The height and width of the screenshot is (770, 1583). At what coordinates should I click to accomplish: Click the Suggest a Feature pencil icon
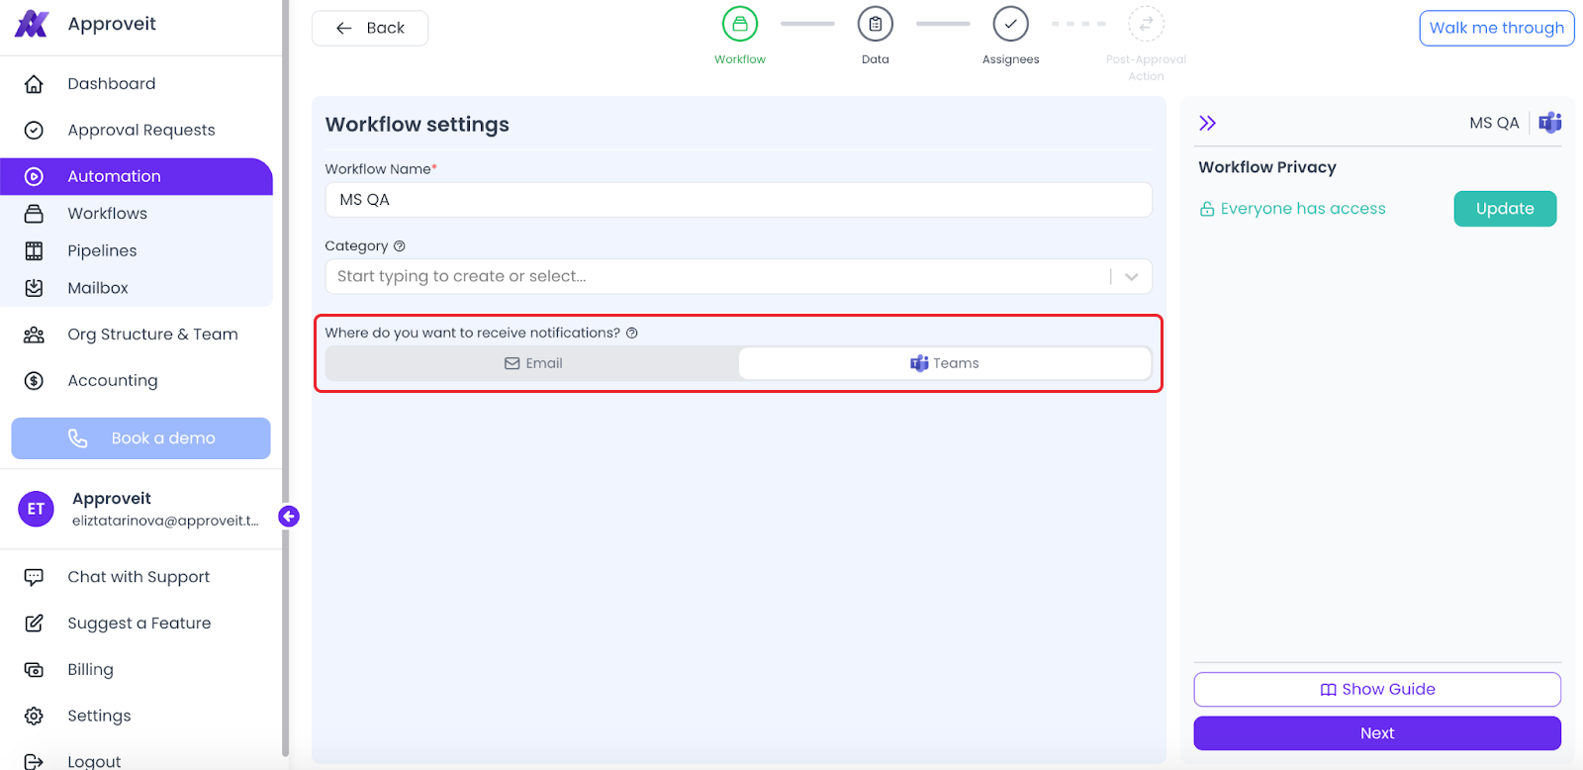click(34, 624)
